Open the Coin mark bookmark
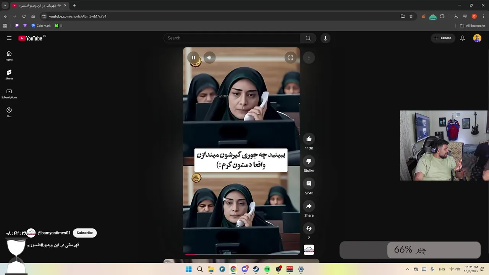489x275 pixels. [x=41, y=26]
